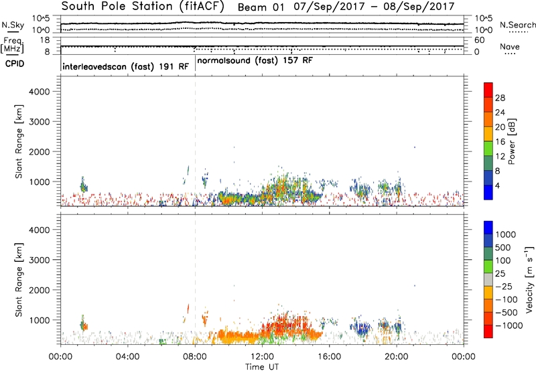
Task: Select the "normalsound (fast) 157 RF" CPID text
Action: pos(255,61)
